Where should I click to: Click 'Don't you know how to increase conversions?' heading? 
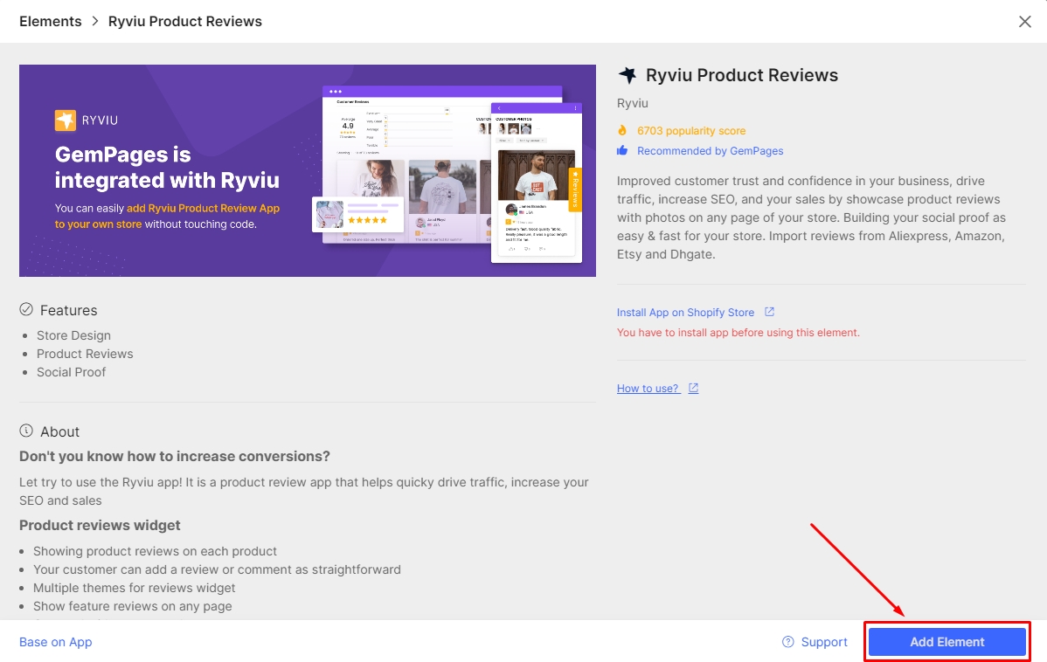click(174, 457)
